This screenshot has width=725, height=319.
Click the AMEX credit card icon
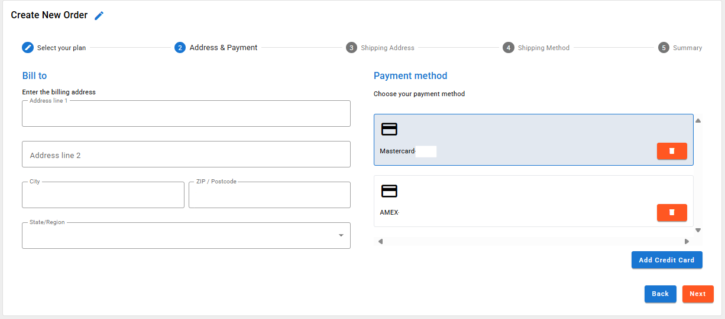click(389, 191)
